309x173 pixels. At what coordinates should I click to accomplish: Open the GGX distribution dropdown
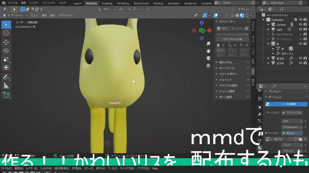pos(292,121)
